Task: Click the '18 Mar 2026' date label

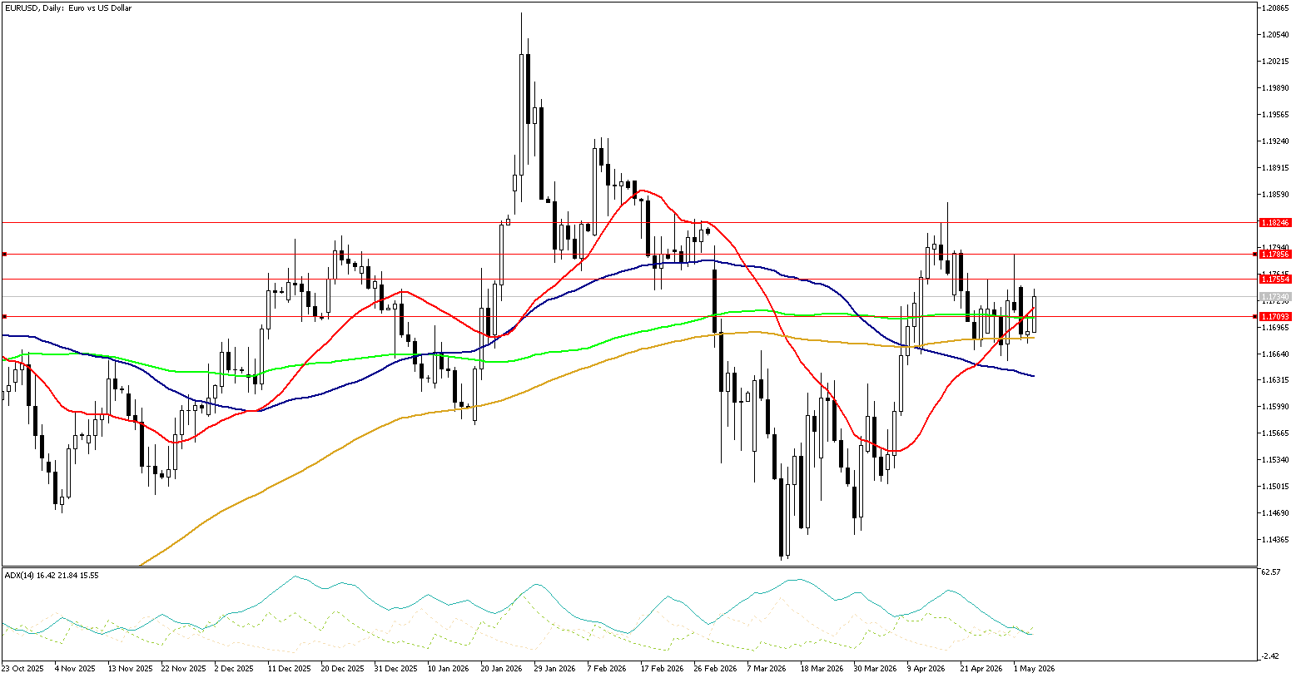Action: (821, 668)
